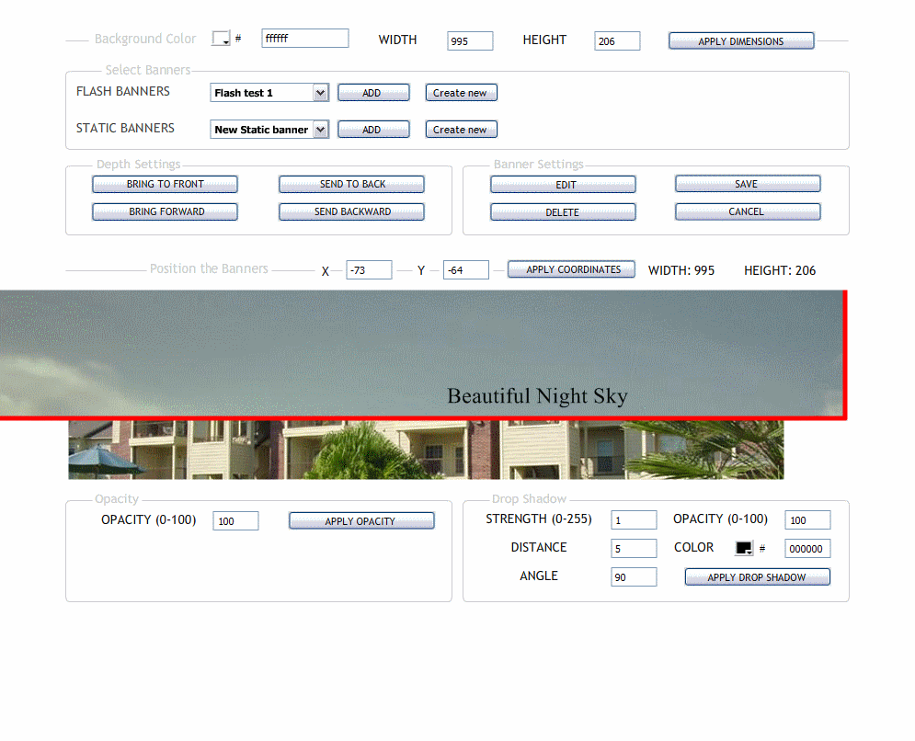Click the Y coordinate input field

pyautogui.click(x=465, y=270)
